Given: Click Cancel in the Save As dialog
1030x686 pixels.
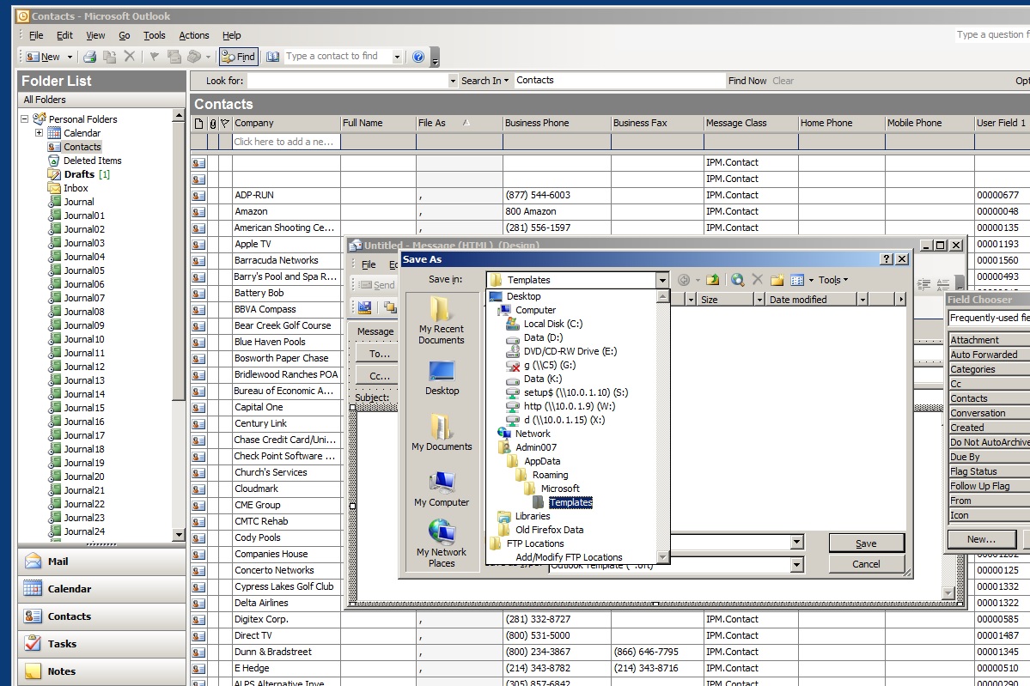Looking at the screenshot, I should coord(867,565).
